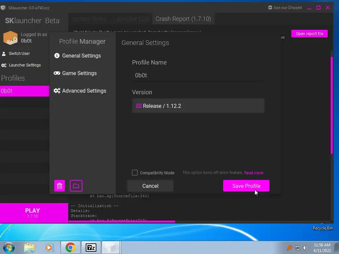Click the magenta vertical scrollbar thumb
The image size is (339, 254).
332,105
